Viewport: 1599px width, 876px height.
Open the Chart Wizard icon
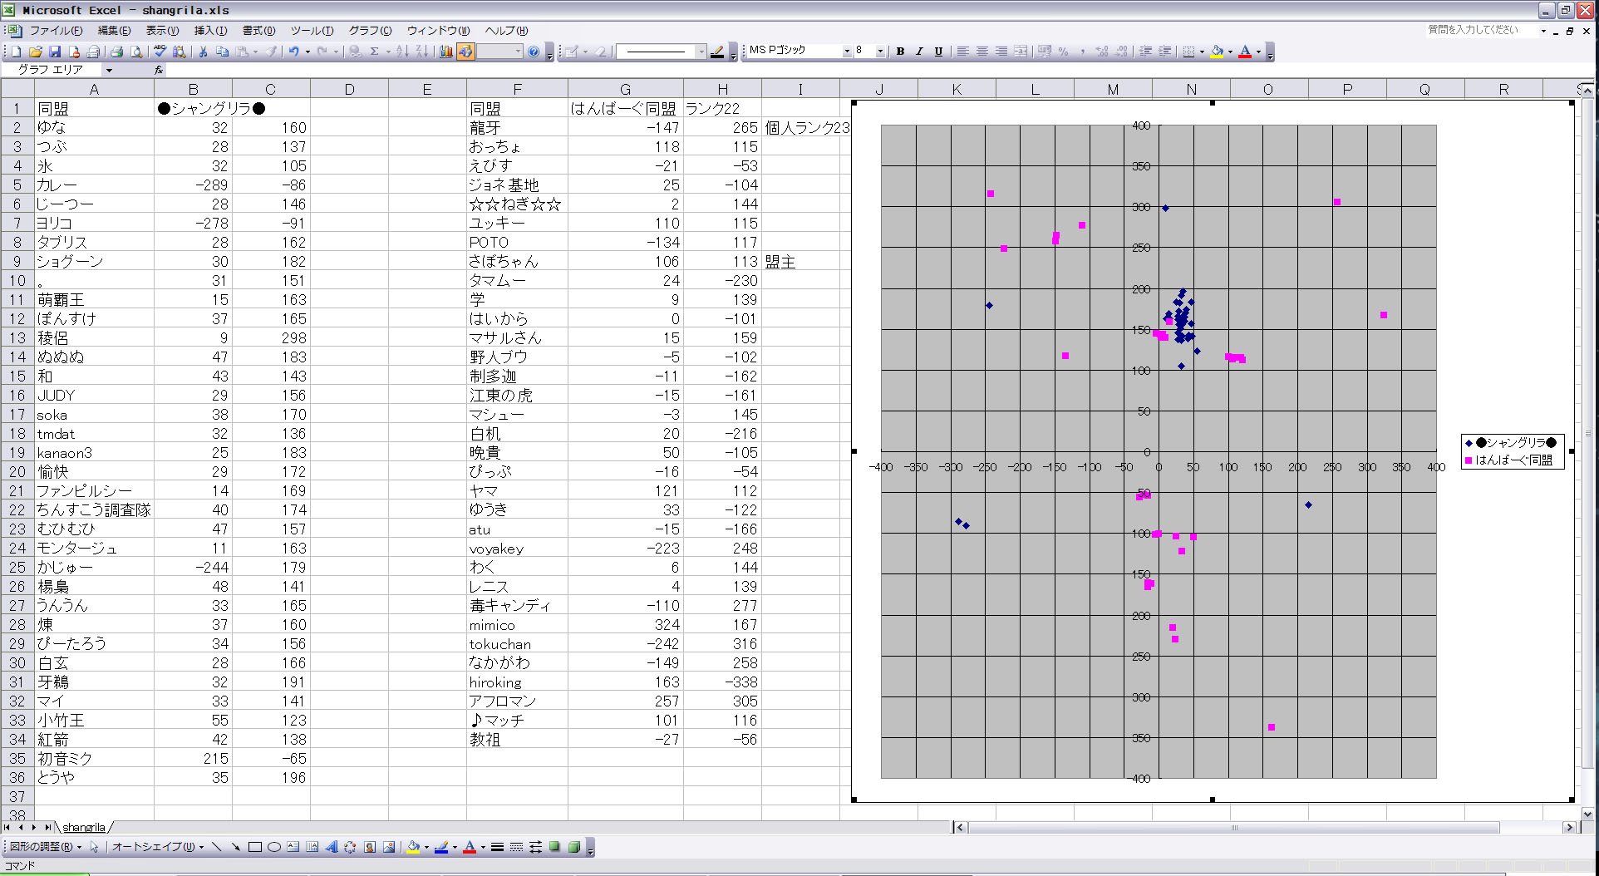(x=446, y=52)
